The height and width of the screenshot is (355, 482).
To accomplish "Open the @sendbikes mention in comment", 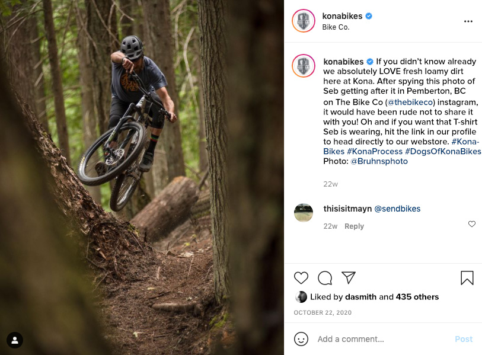I will [x=397, y=209].
